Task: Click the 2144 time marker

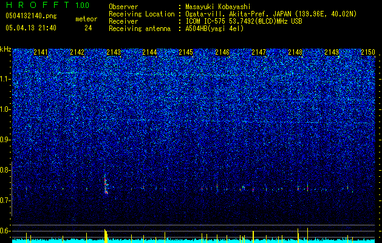Action: click(149, 52)
